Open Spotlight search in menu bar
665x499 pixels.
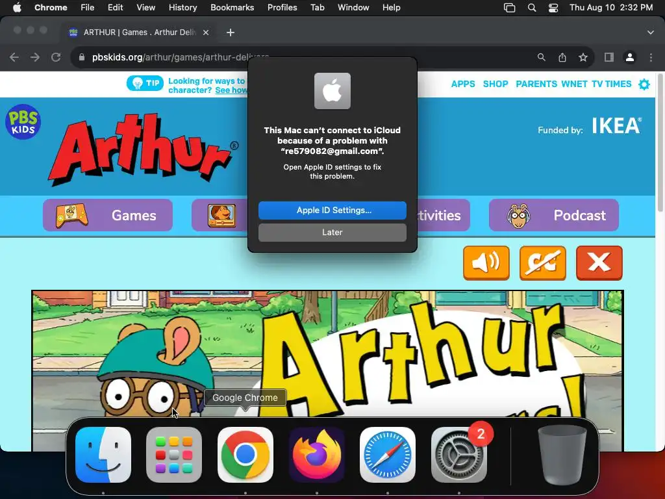[x=532, y=8]
